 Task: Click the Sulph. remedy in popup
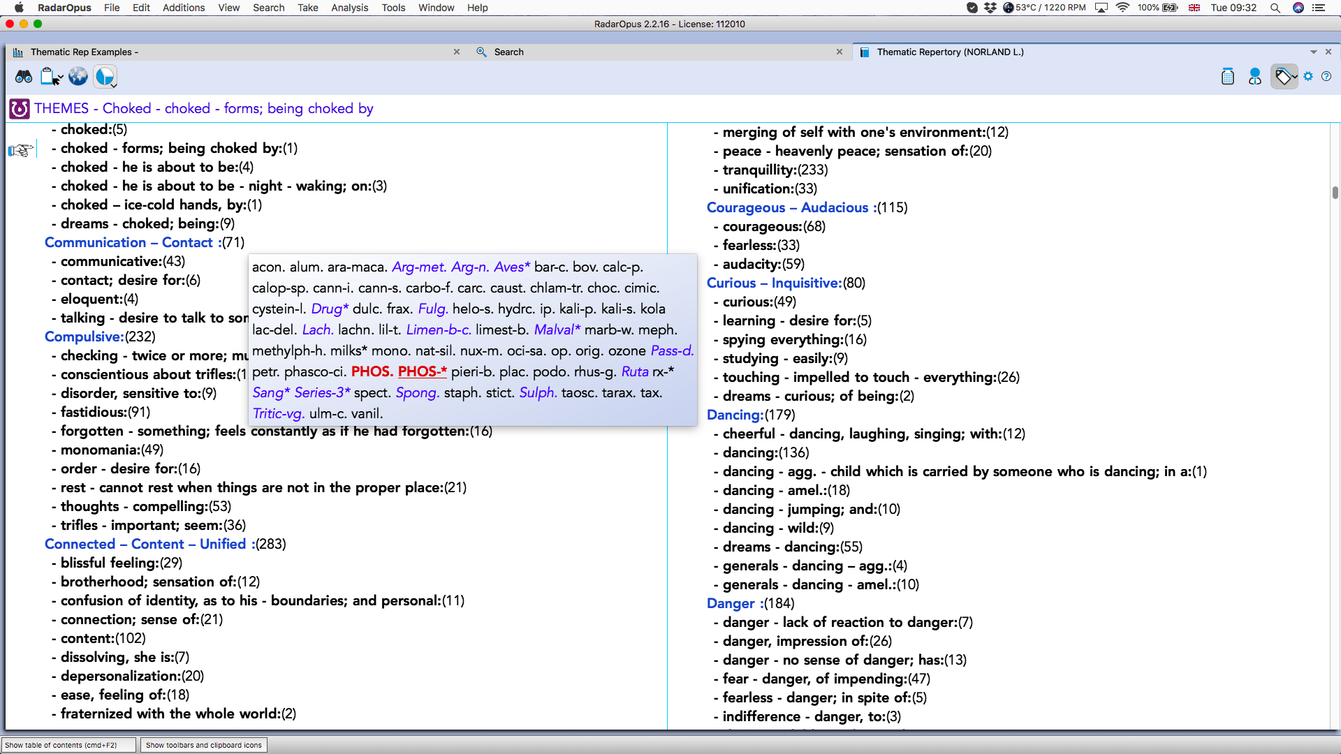(538, 393)
